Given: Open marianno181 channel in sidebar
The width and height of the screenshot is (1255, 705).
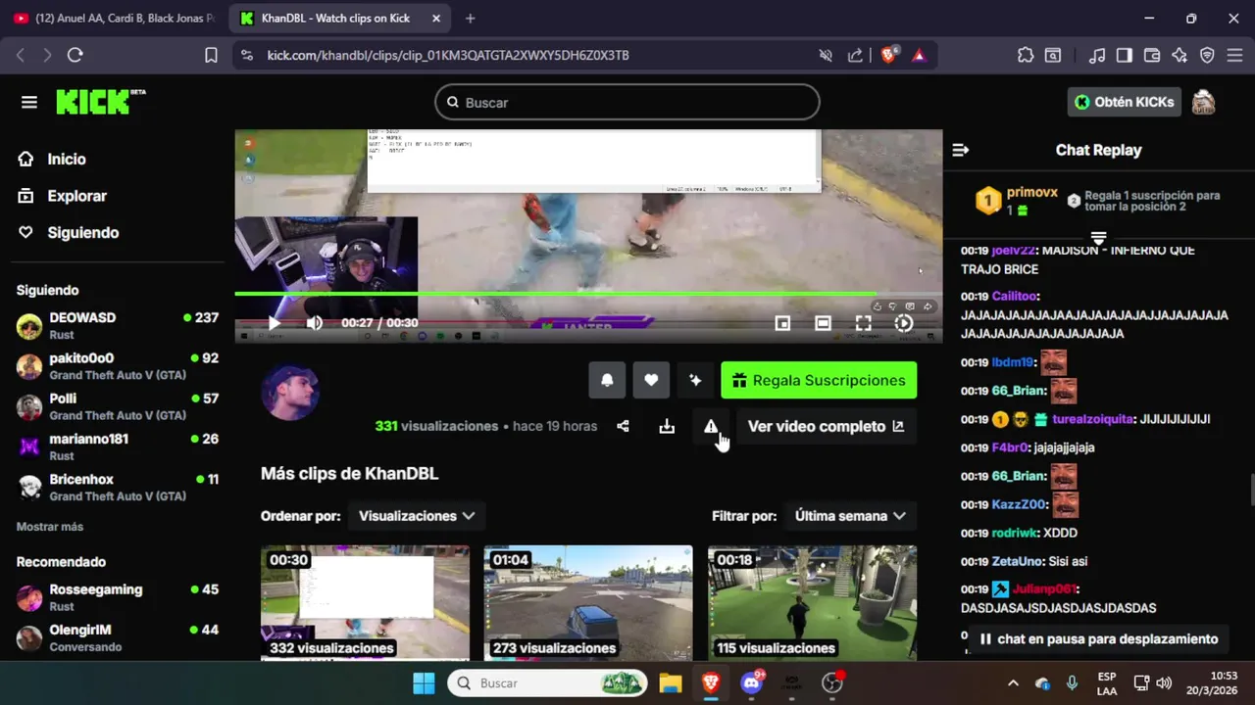Looking at the screenshot, I should tap(118, 446).
